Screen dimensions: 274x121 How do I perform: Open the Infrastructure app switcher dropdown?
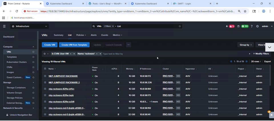point(29,26)
